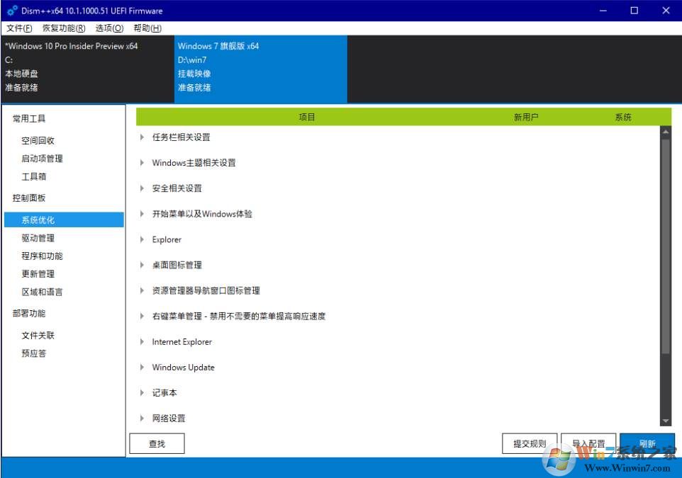Click the 本地硬盘 text
Screen dimensions: 682x478
pyautogui.click(x=21, y=74)
